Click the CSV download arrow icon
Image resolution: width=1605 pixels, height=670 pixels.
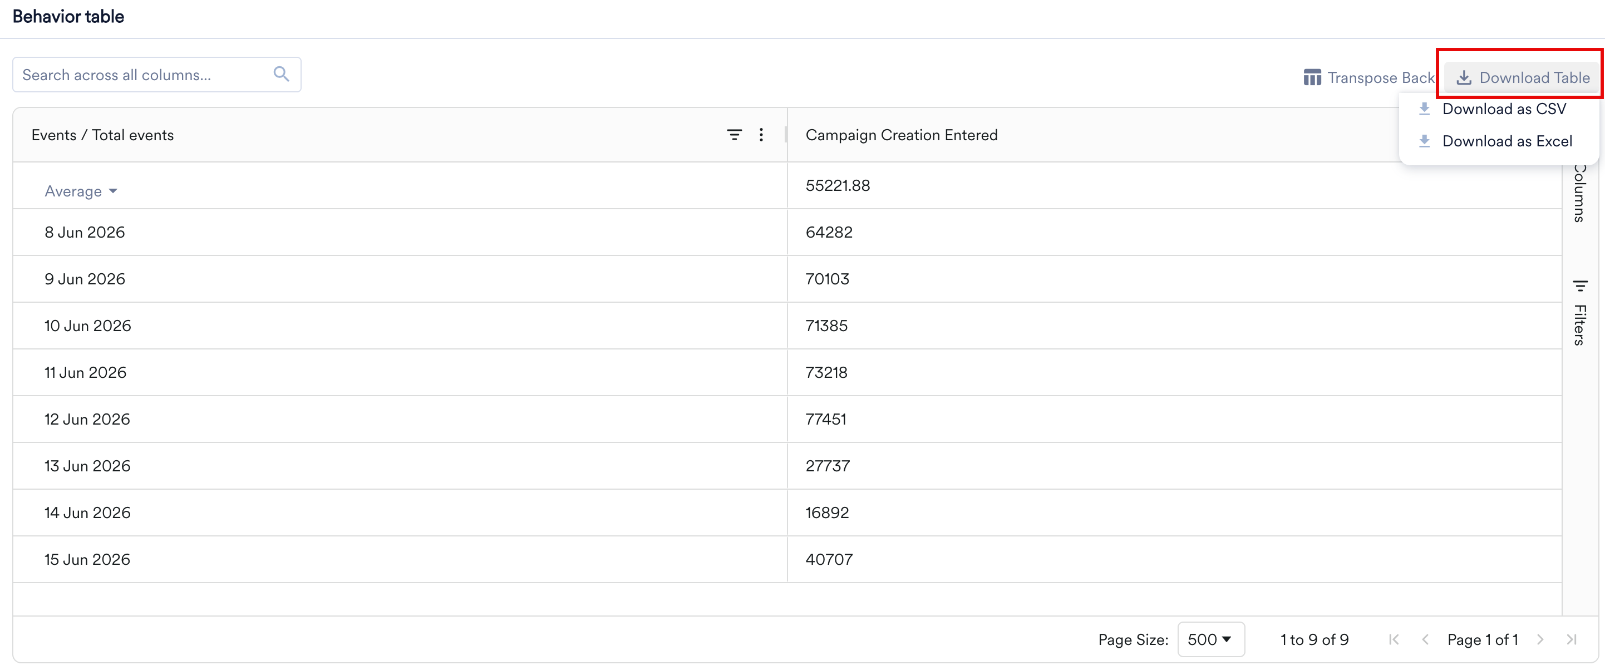(x=1424, y=109)
